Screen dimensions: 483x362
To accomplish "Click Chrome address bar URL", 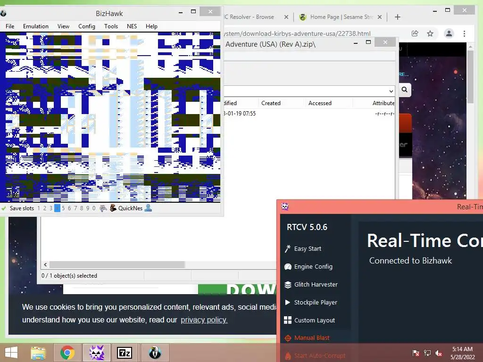I will (x=298, y=33).
